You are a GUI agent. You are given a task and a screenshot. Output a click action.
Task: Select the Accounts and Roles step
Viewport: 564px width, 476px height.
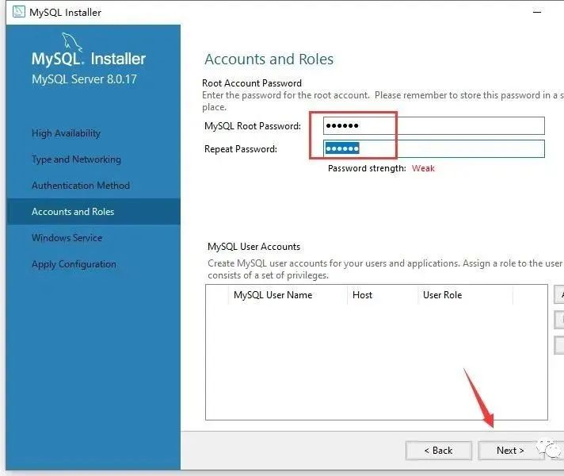(93, 212)
